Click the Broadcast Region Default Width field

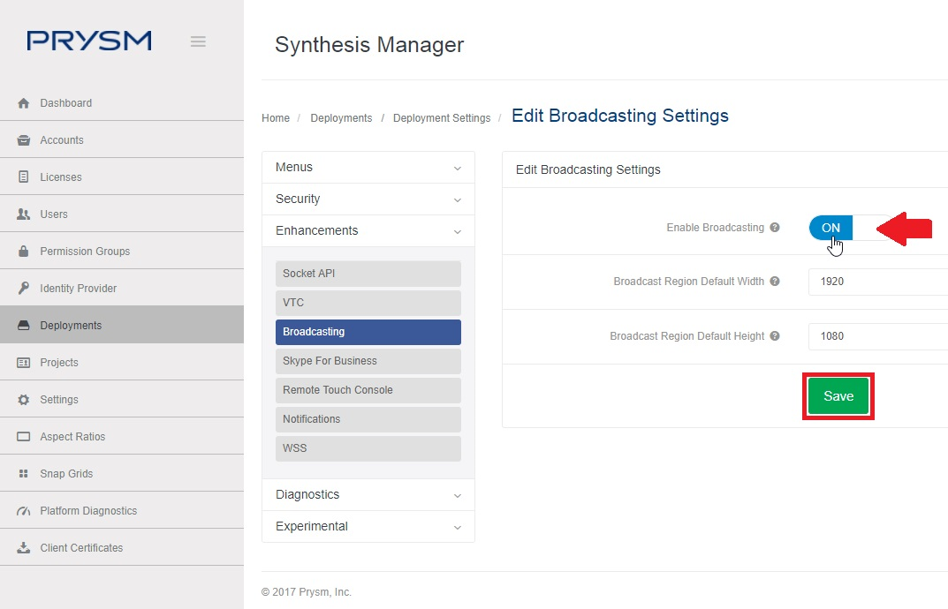(x=878, y=282)
